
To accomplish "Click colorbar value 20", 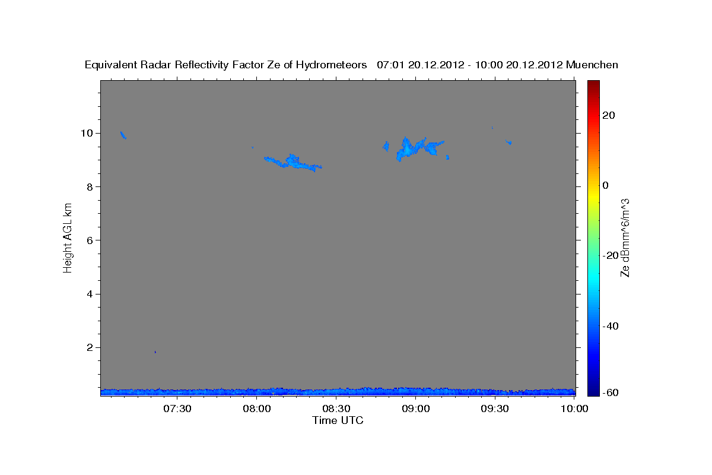I will tap(609, 115).
